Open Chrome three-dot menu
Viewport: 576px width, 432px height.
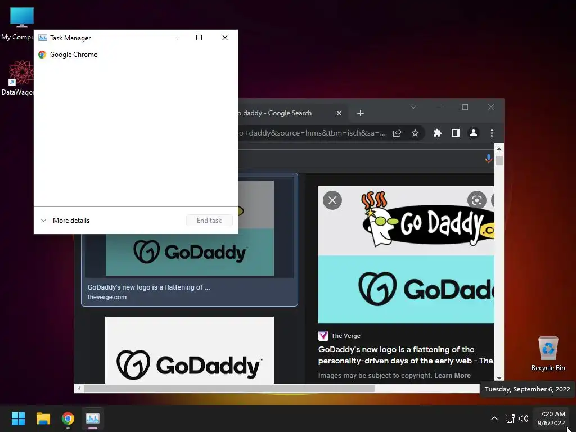[x=492, y=133]
